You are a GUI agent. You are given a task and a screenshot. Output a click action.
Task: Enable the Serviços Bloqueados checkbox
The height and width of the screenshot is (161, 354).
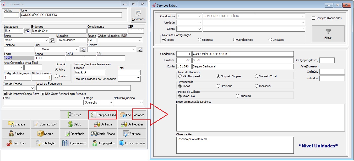point(313,18)
